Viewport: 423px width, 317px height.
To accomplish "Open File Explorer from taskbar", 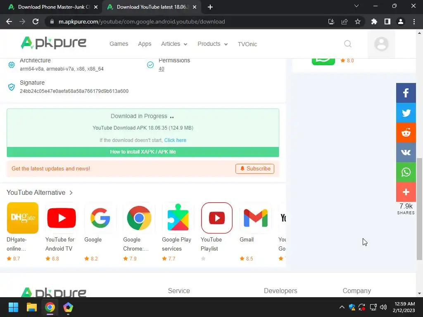I will [31, 307].
